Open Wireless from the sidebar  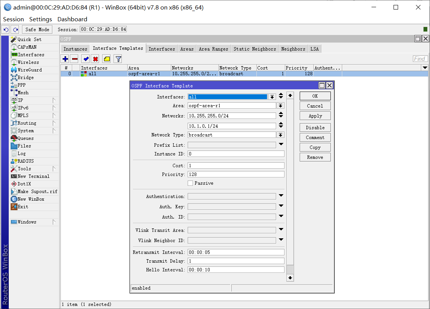(x=35, y=62)
